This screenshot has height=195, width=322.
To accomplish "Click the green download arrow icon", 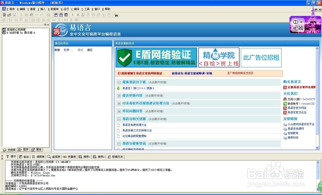I will [118, 88].
